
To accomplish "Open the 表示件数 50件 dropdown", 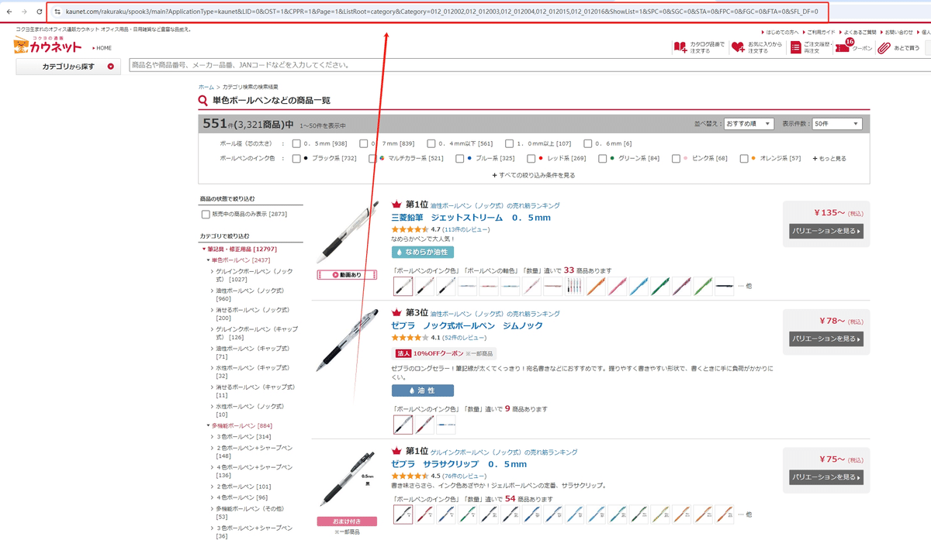I will [837, 124].
